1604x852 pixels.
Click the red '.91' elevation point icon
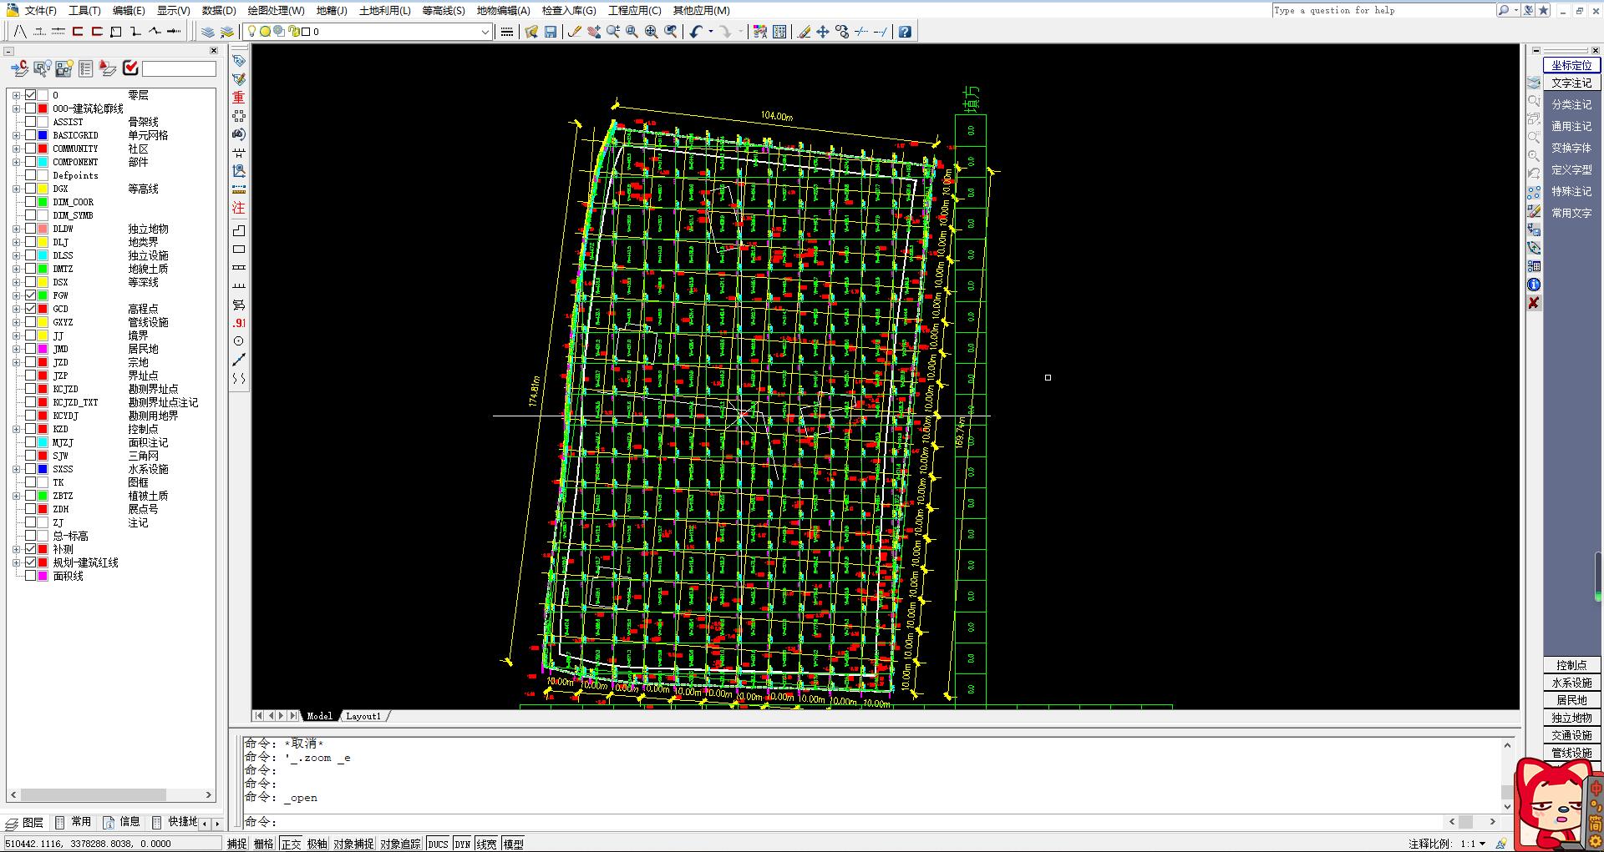pos(239,323)
